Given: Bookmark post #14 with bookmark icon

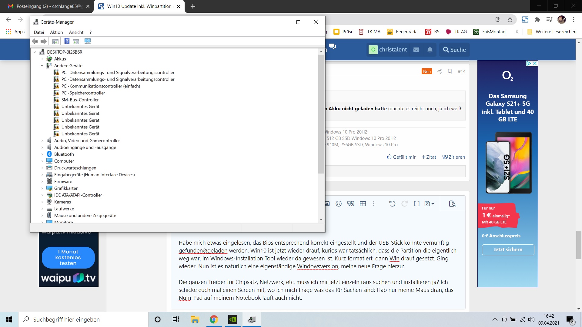Looking at the screenshot, I should (x=450, y=71).
